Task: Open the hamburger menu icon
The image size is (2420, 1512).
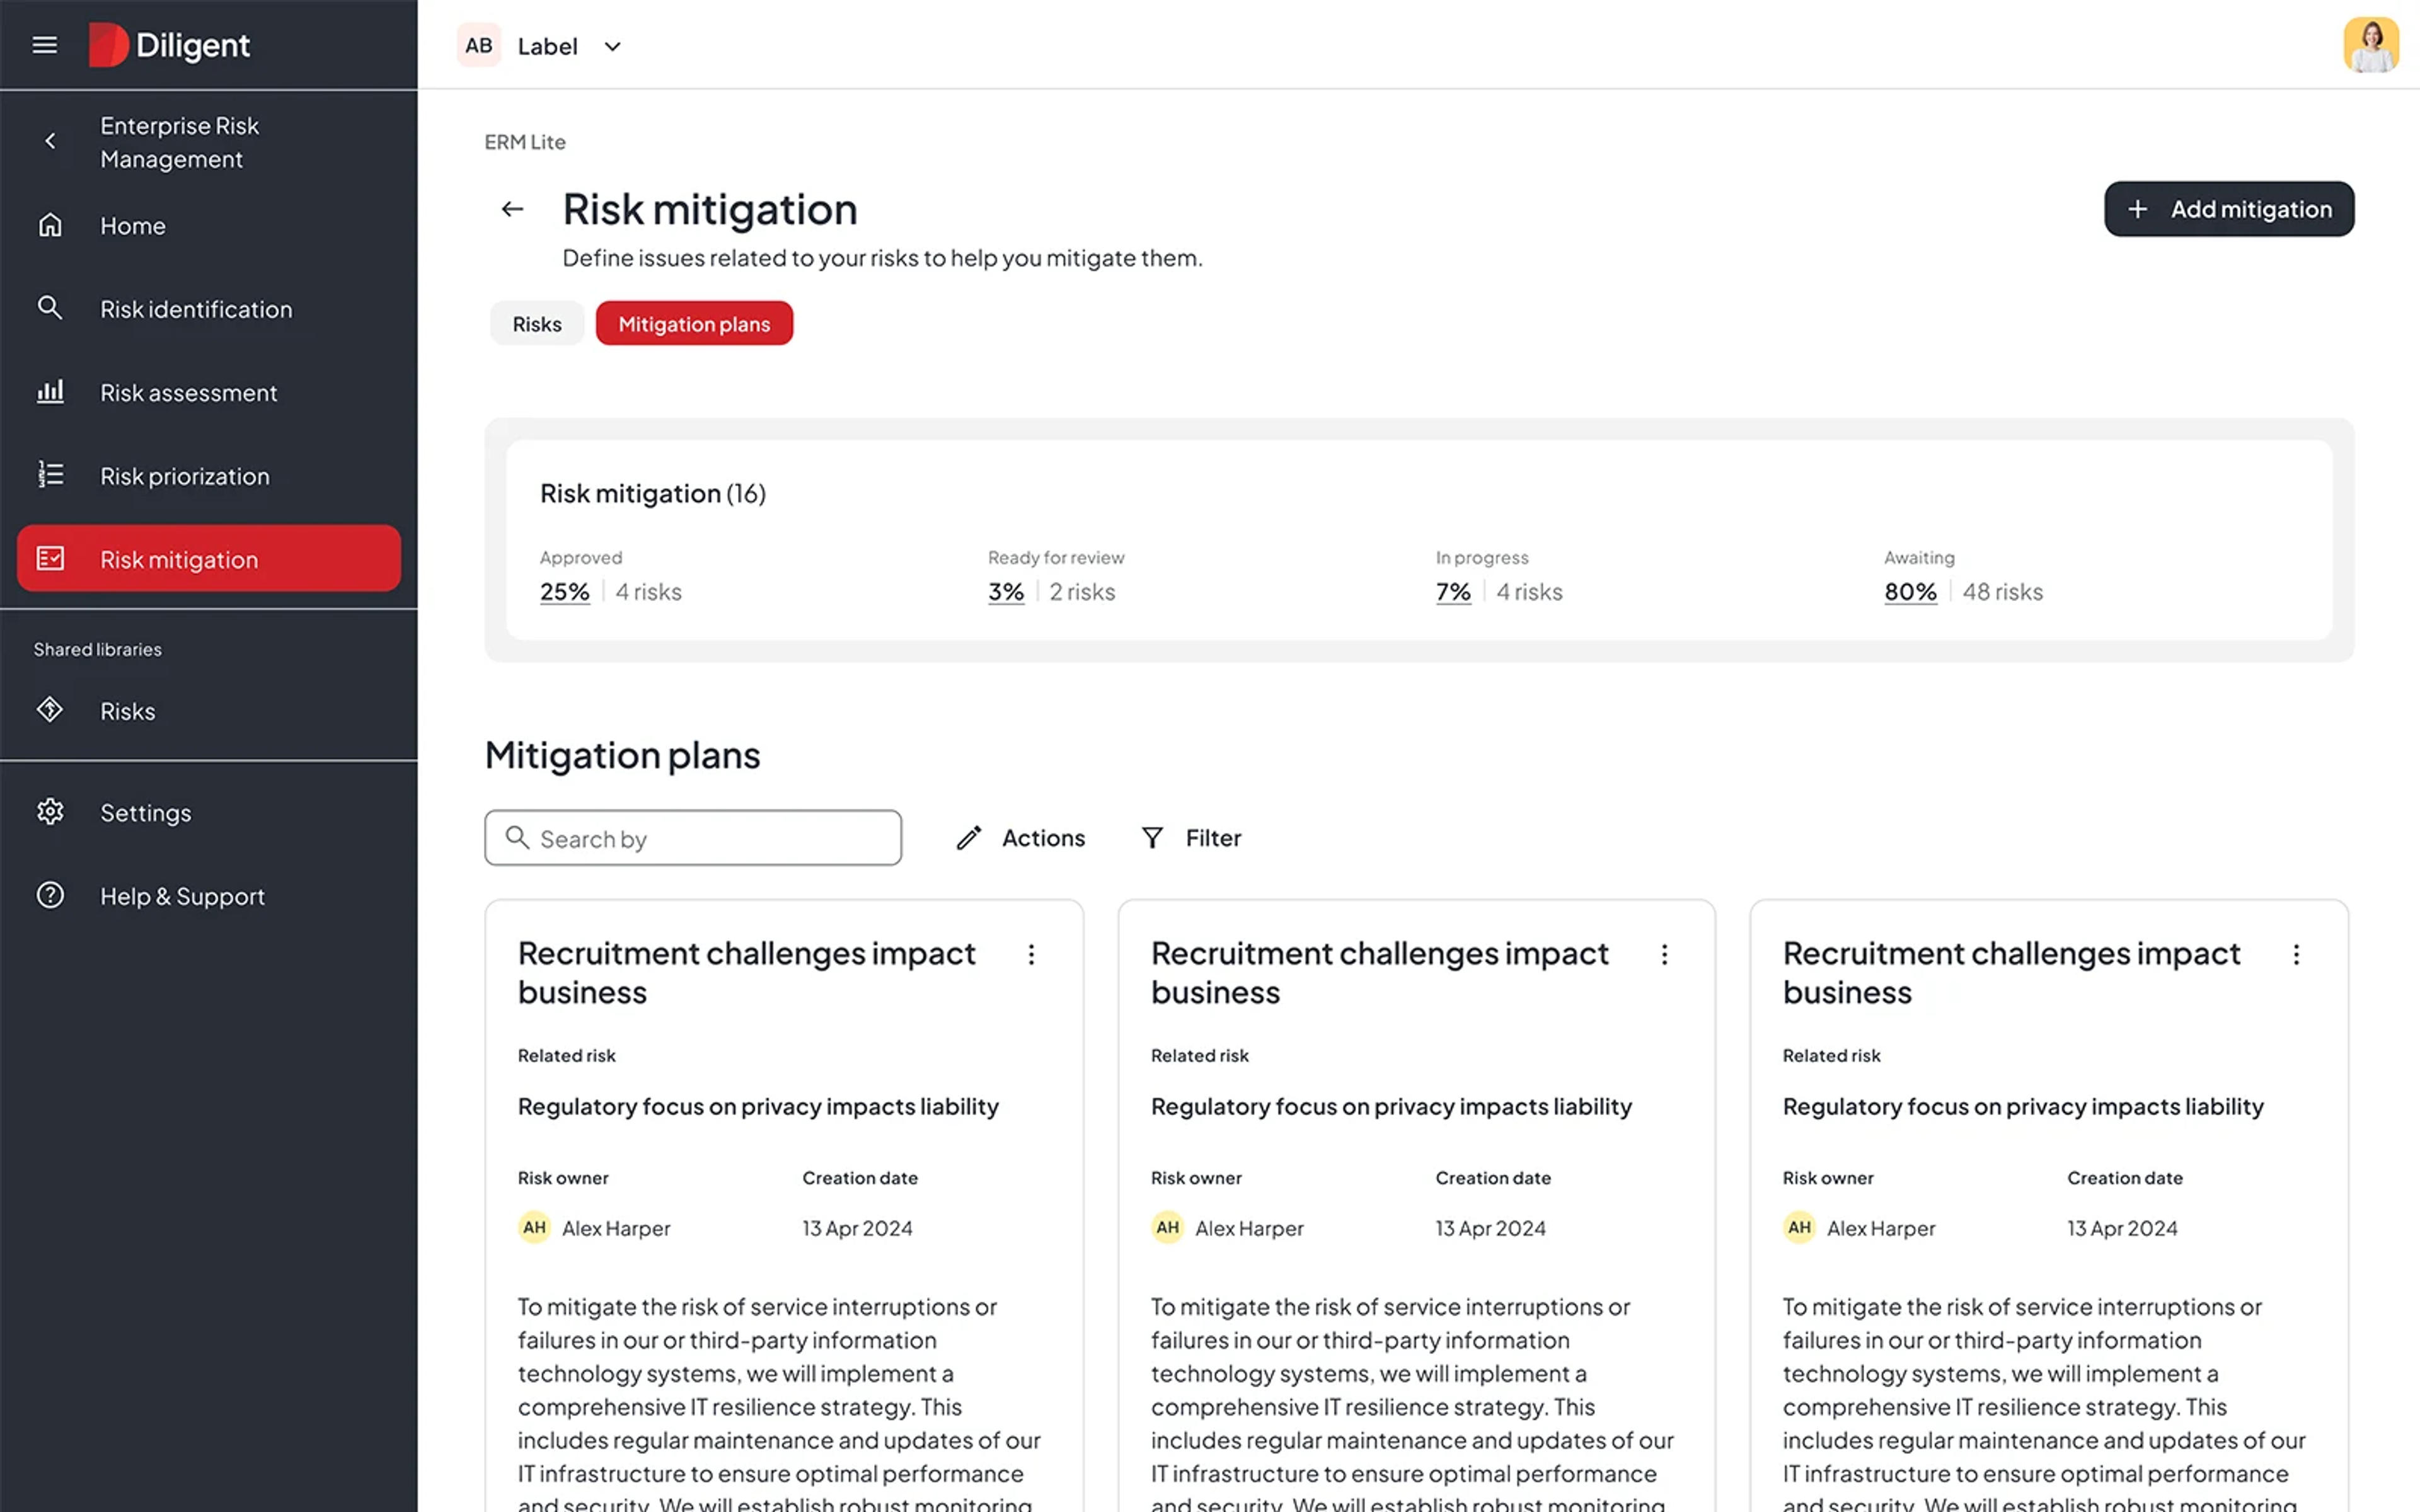Action: (44, 45)
